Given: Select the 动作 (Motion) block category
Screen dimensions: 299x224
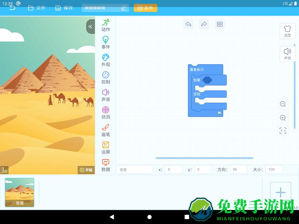Looking at the screenshot, I should click(x=106, y=25).
